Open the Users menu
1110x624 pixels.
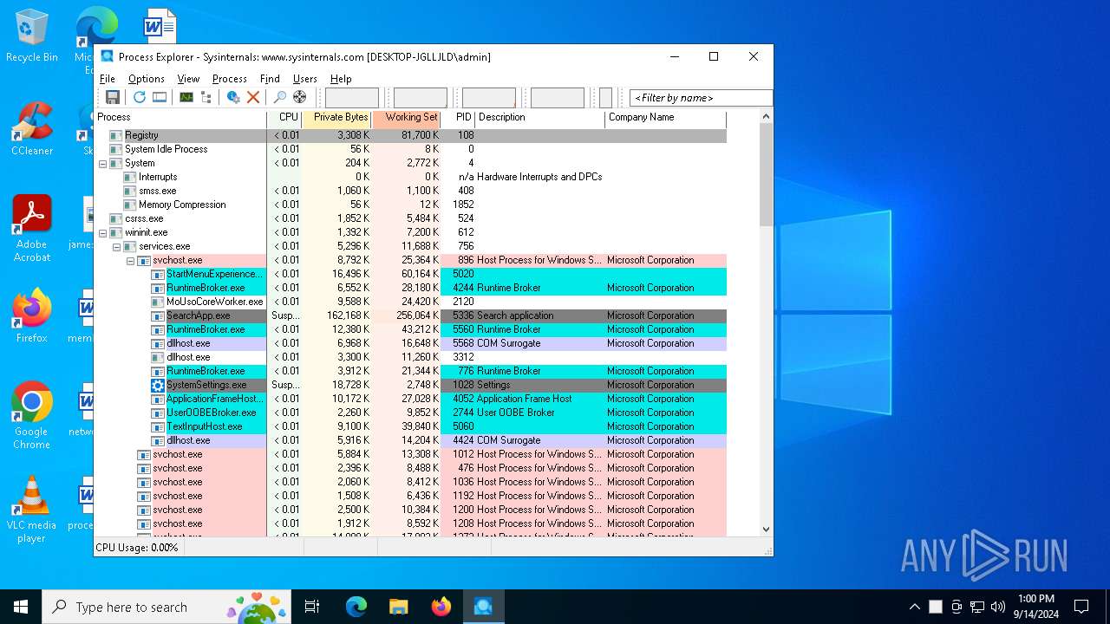pos(305,79)
